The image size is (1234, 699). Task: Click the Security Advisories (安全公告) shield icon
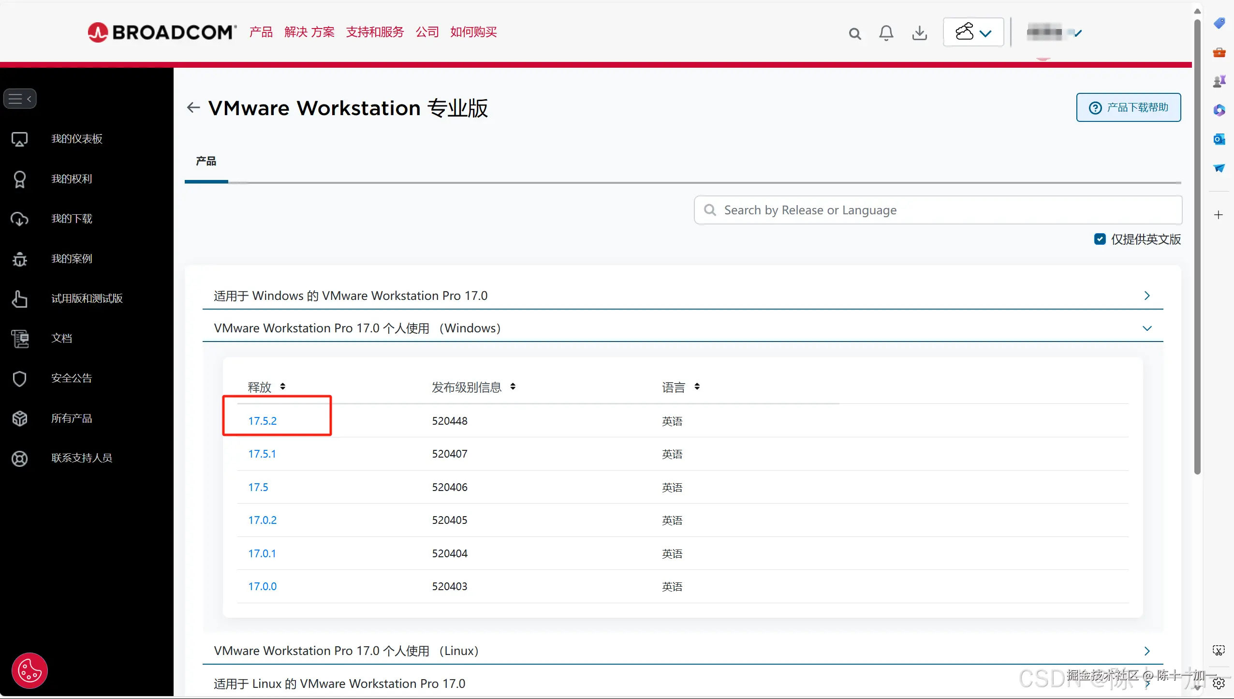tap(19, 378)
